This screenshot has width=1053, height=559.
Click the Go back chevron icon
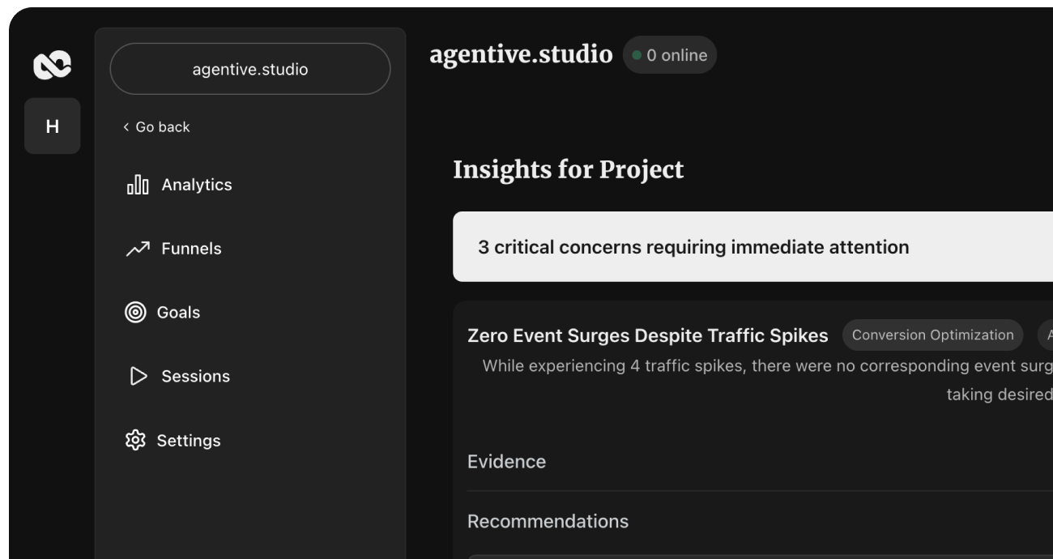pos(126,127)
